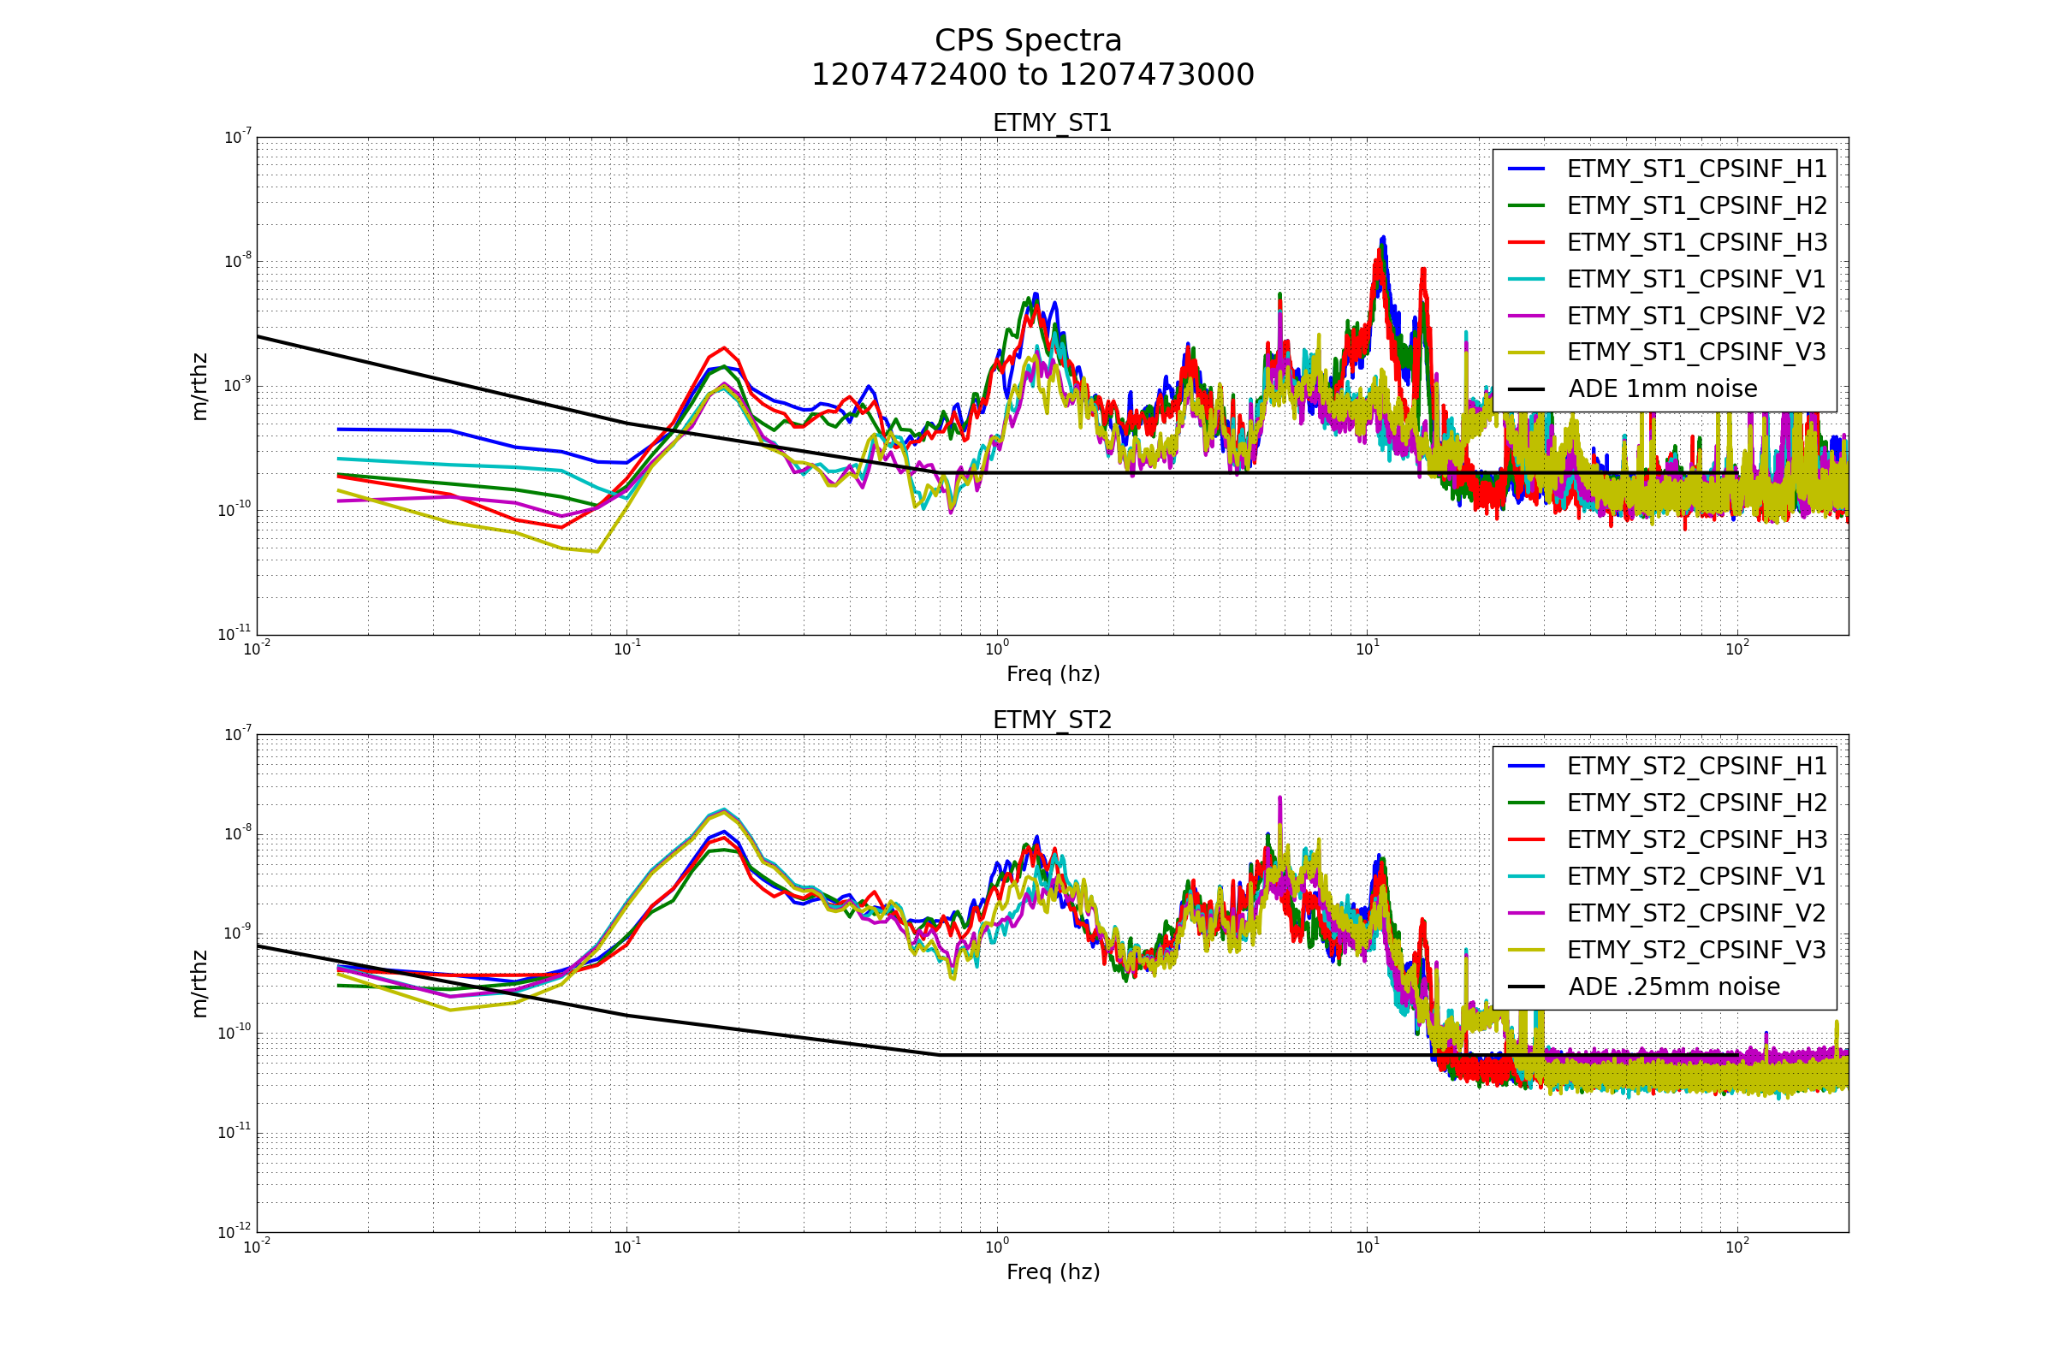The height and width of the screenshot is (1369, 2054).
Task: Select the red ETMY_ST1_CPSINF_H3 legend line
Action: (1527, 243)
